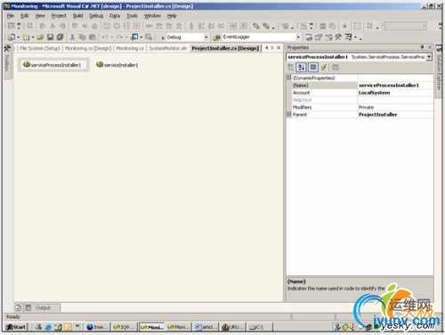Click the Account value LocalSystem
Viewport: 445px width, 335px height.
point(374,93)
